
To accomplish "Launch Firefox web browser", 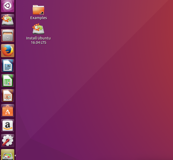I will 8,51.
